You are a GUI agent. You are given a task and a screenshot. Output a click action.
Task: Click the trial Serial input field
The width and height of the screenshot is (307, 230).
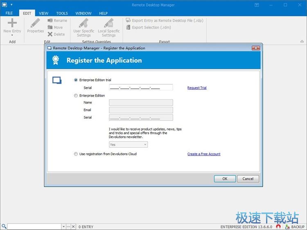click(141, 88)
